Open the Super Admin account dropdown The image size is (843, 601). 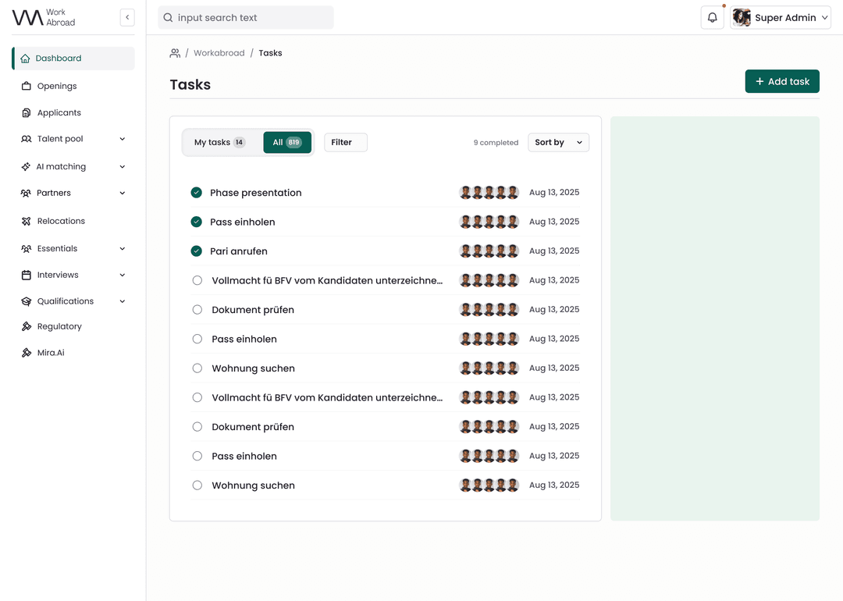[x=780, y=17]
